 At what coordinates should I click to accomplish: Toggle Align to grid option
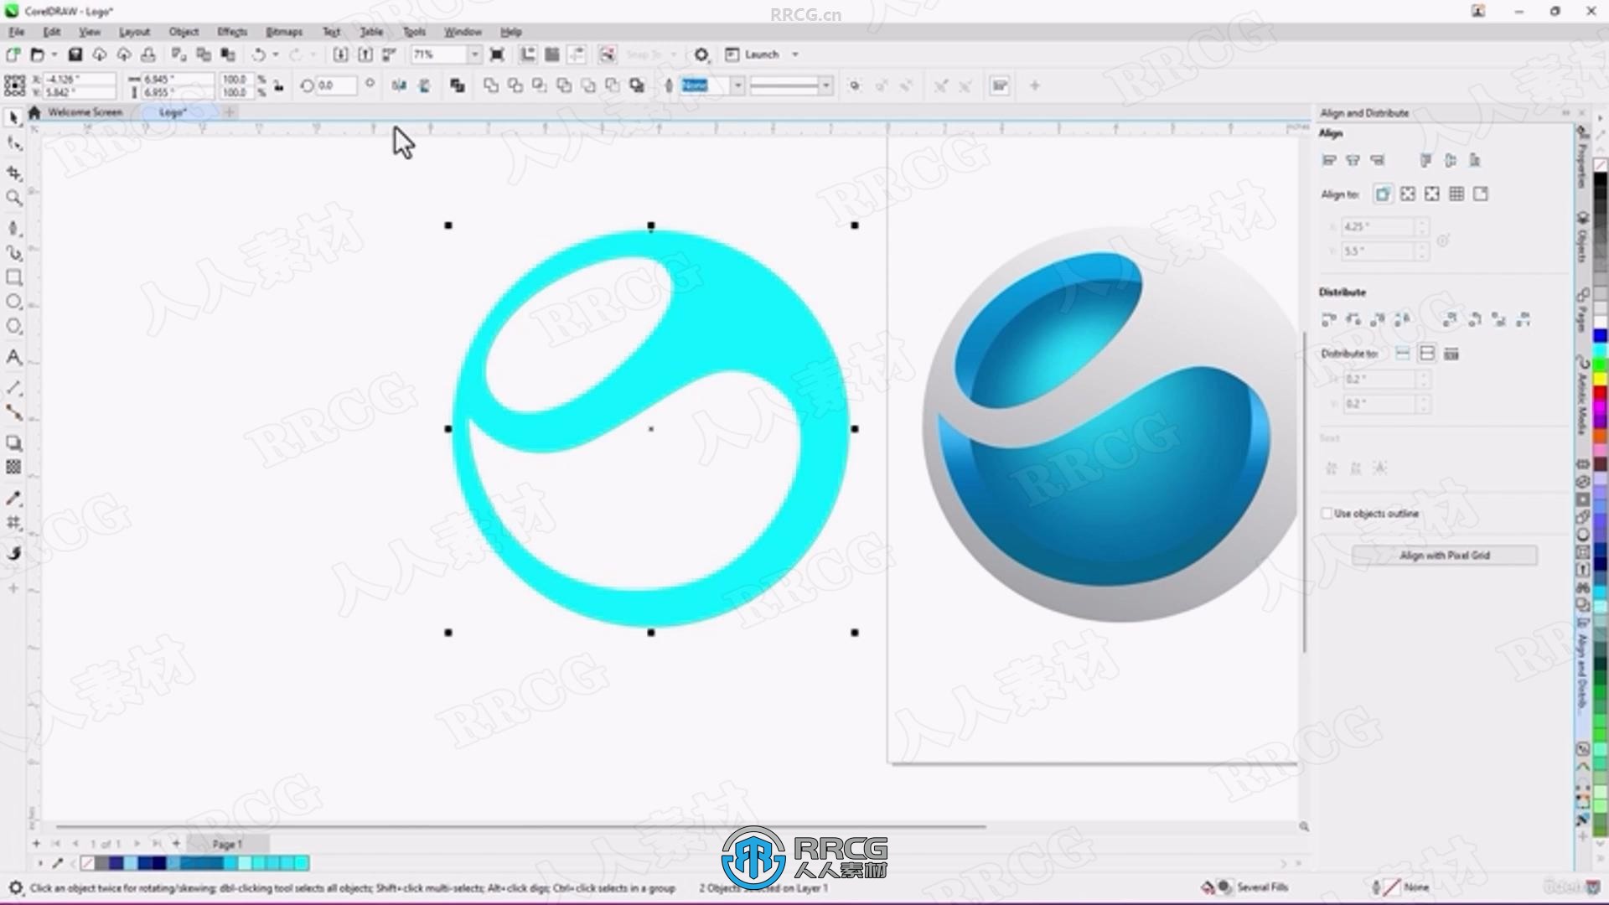1456,194
